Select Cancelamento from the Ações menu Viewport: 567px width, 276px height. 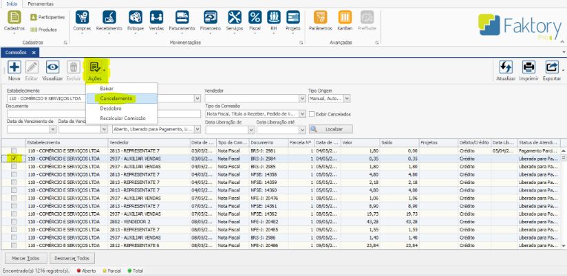116,98
